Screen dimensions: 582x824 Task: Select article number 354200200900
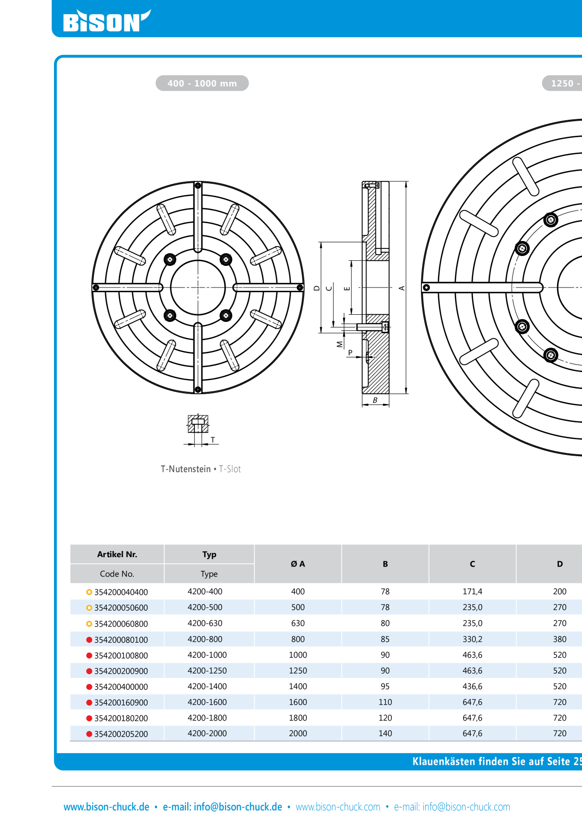click(x=121, y=671)
